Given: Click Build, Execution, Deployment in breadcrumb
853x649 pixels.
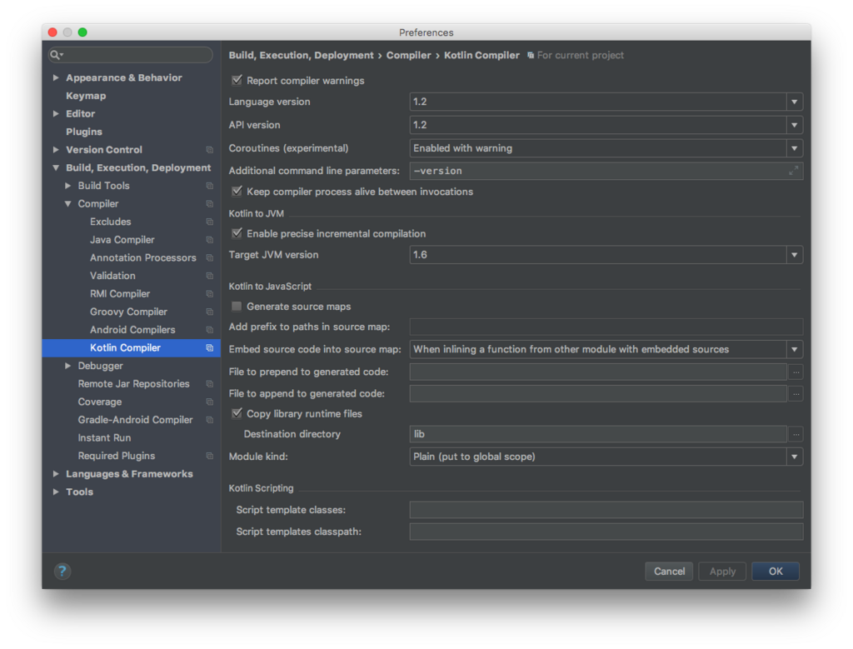Looking at the screenshot, I should [301, 55].
